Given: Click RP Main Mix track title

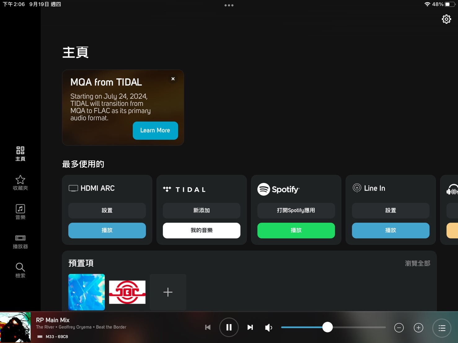Looking at the screenshot, I should (x=53, y=320).
